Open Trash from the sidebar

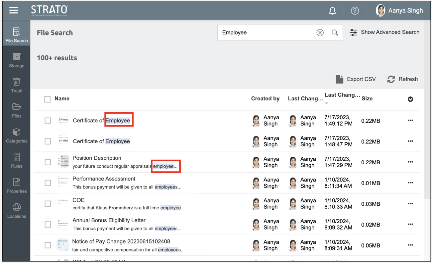pyautogui.click(x=17, y=85)
